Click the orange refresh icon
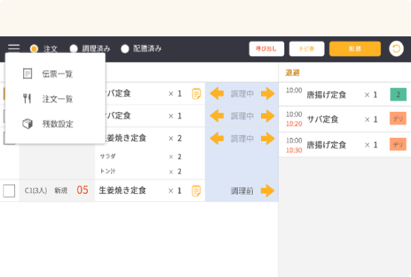Viewport: 411px width, 277px height. click(x=396, y=49)
